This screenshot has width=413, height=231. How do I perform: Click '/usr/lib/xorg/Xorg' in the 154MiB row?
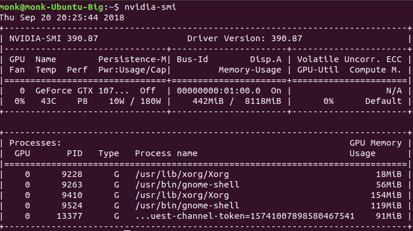182,196
